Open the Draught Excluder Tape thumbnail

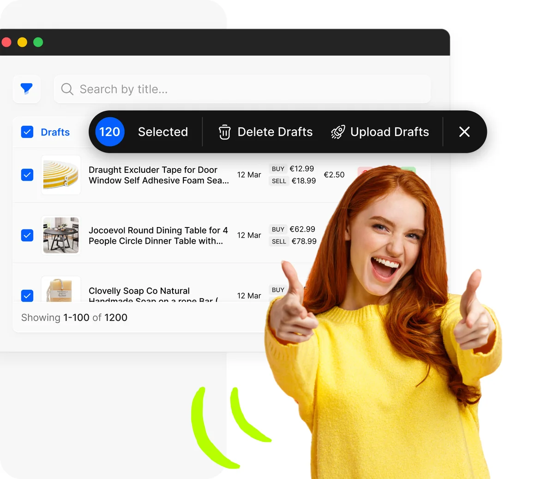(x=61, y=175)
